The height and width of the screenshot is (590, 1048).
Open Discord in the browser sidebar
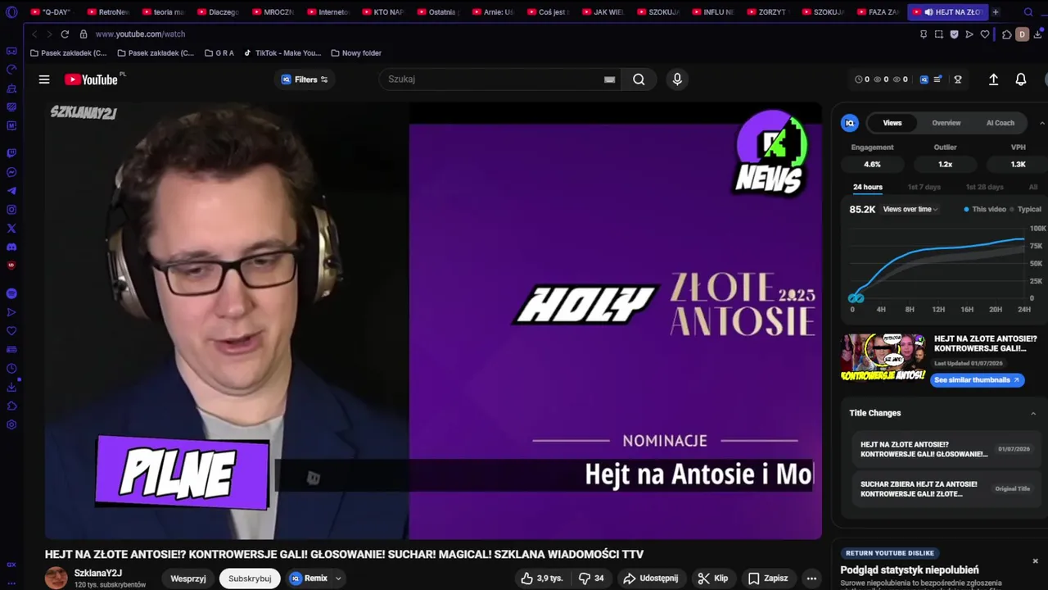[11, 247]
